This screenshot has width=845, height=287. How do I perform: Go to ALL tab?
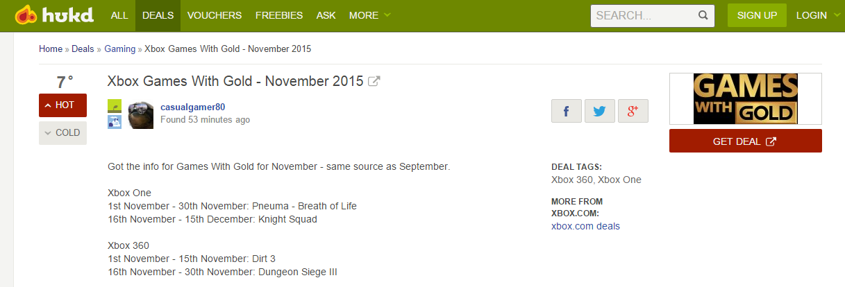pyautogui.click(x=119, y=15)
